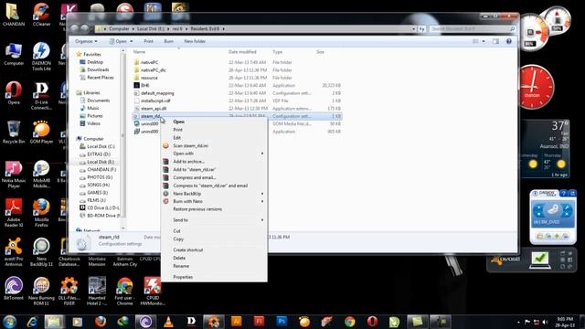Select Create shortcut menu entry
This screenshot has height=329, width=585.
point(214,249)
